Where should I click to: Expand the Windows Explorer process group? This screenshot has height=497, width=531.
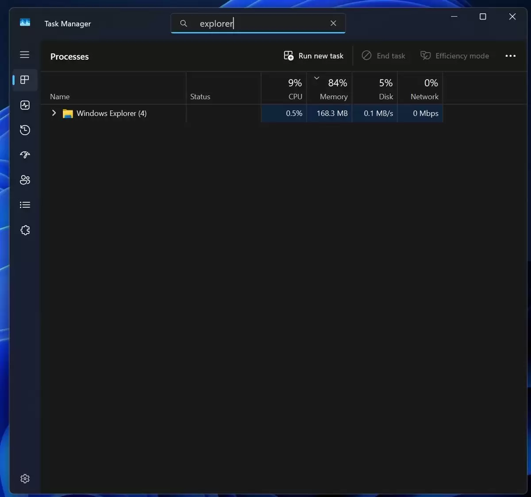[x=54, y=113]
